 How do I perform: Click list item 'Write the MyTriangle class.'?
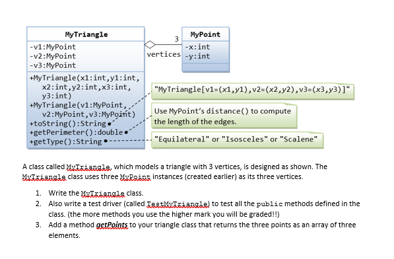96,194
